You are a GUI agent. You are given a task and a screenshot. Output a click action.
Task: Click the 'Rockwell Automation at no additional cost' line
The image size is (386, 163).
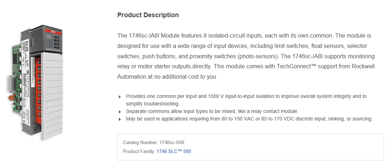167,77
